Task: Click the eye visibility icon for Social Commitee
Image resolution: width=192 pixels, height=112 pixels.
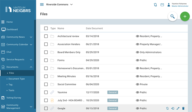Action: [x=137, y=84]
